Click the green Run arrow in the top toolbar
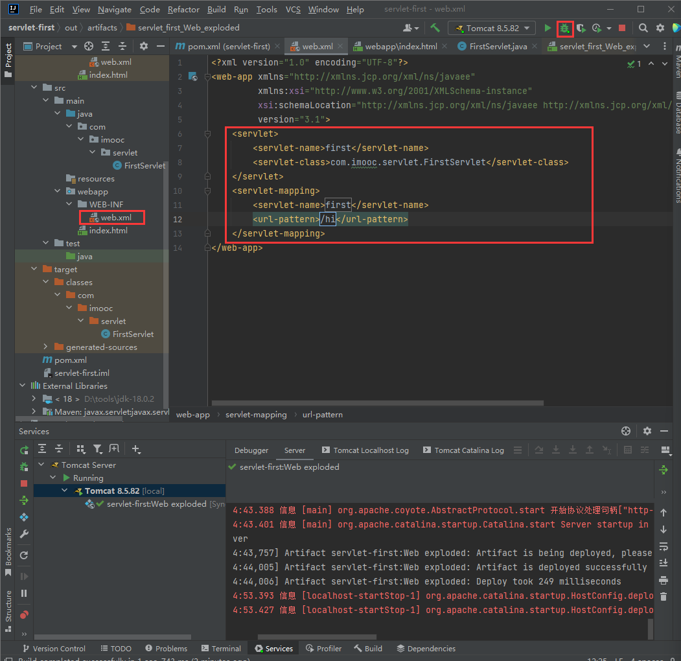The height and width of the screenshot is (661, 681). click(x=548, y=28)
